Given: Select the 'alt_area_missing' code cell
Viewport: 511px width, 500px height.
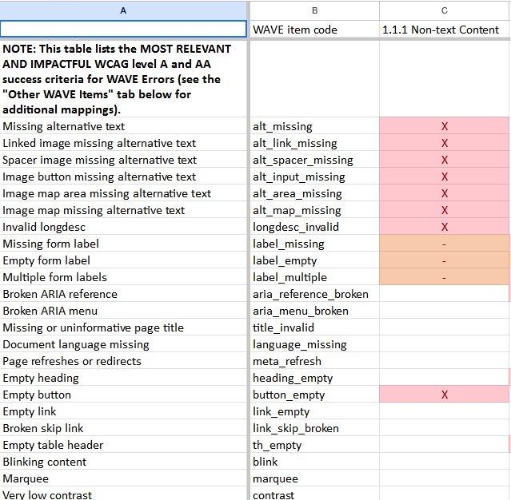Looking at the screenshot, I should pyautogui.click(x=314, y=193).
